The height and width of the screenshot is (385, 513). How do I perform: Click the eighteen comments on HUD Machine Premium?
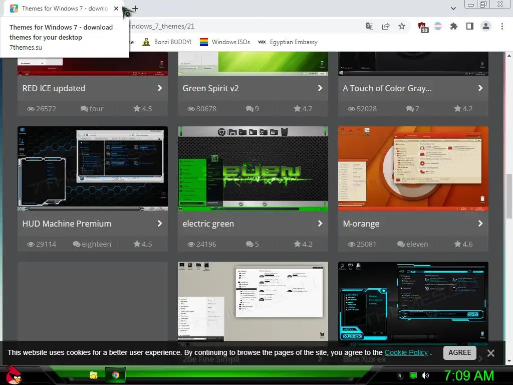[92, 244]
